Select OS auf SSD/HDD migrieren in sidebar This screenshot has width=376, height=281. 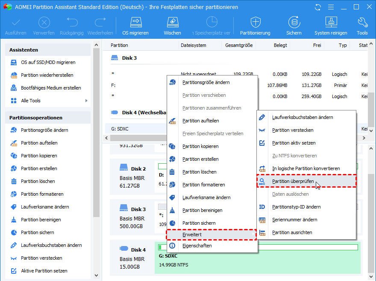[x=48, y=62]
